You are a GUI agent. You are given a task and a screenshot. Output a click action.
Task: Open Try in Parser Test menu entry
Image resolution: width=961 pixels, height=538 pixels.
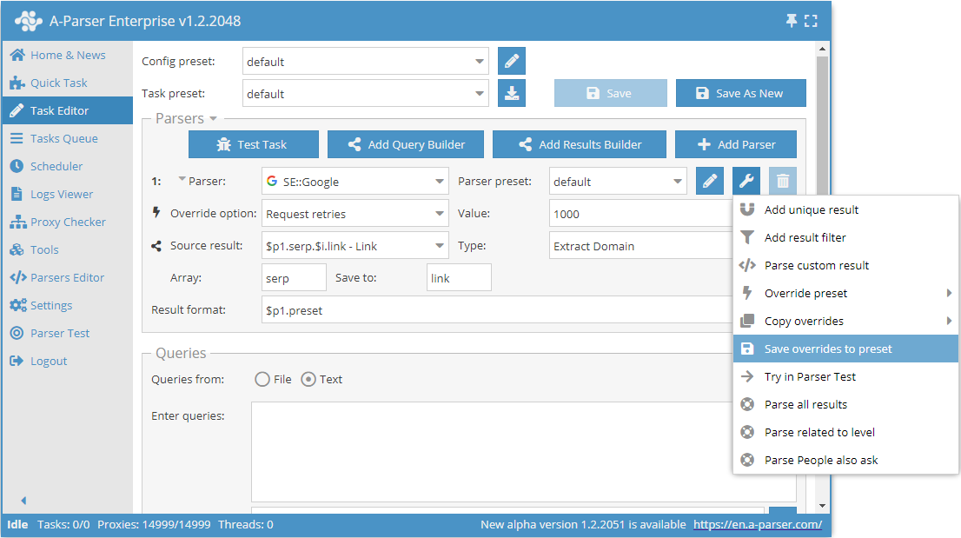click(810, 376)
